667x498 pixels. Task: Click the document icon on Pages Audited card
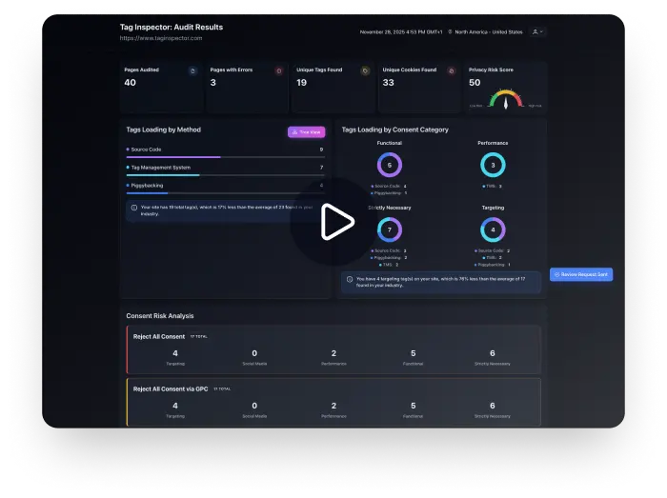click(x=192, y=71)
